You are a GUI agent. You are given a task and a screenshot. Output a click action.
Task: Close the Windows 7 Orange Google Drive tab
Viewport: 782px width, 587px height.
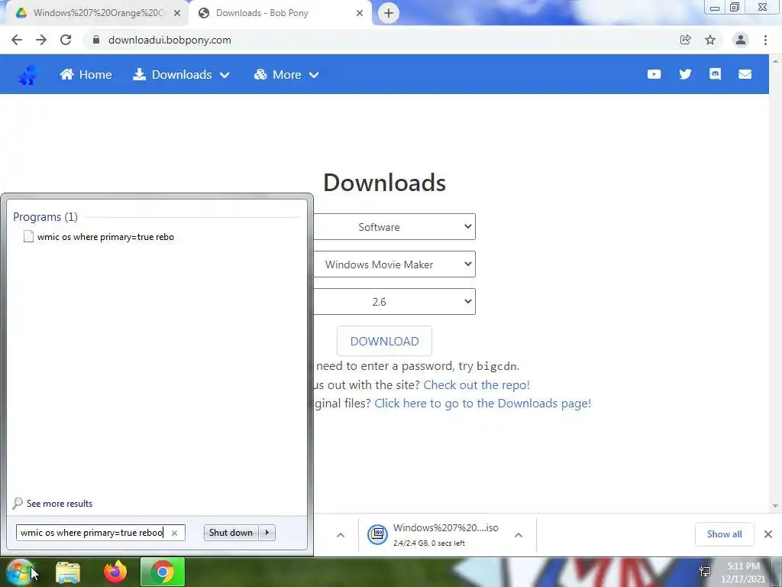point(177,13)
